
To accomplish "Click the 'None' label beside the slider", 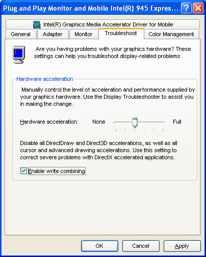I will click(x=99, y=122).
